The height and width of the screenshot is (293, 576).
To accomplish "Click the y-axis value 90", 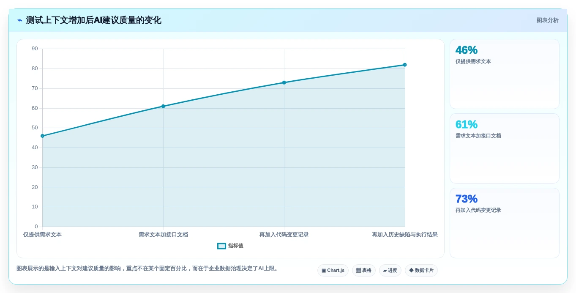I will 35,49.
